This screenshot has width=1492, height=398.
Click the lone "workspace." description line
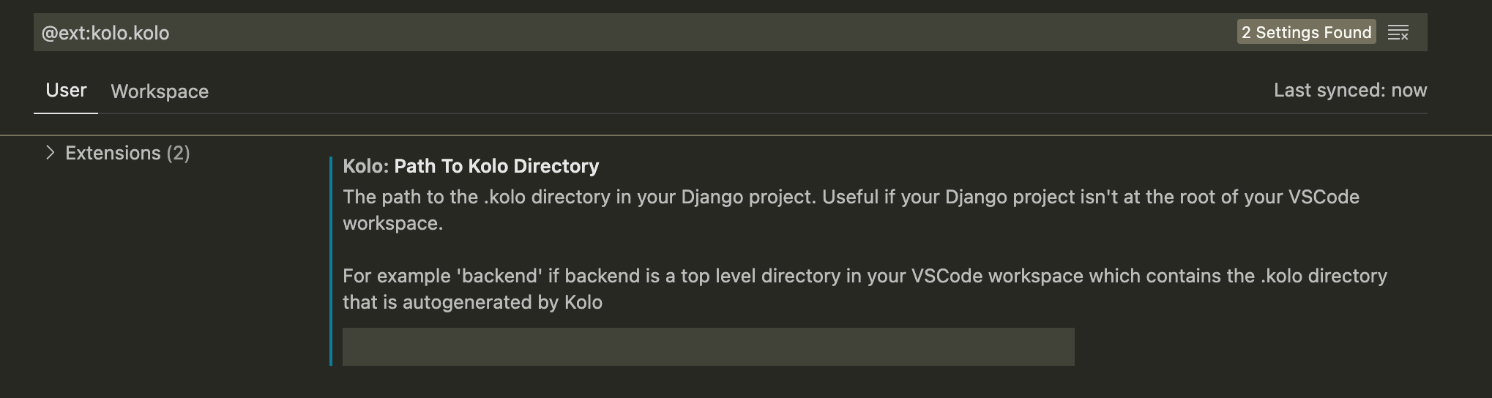tap(392, 223)
